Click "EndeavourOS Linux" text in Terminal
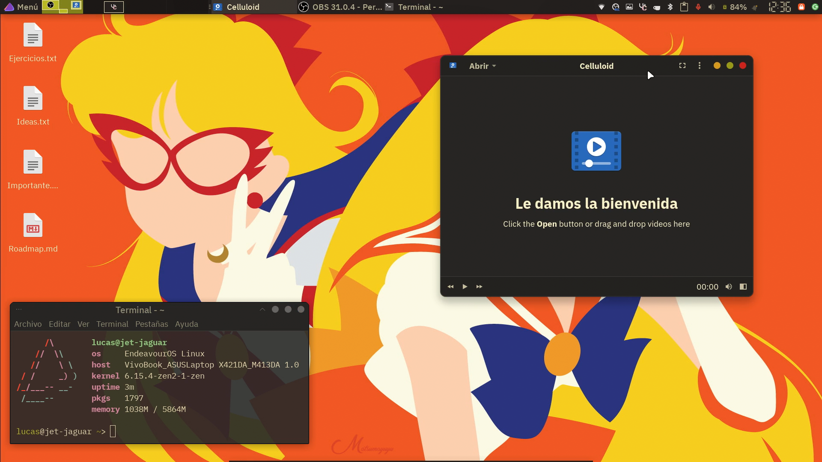The image size is (822, 462). [164, 353]
